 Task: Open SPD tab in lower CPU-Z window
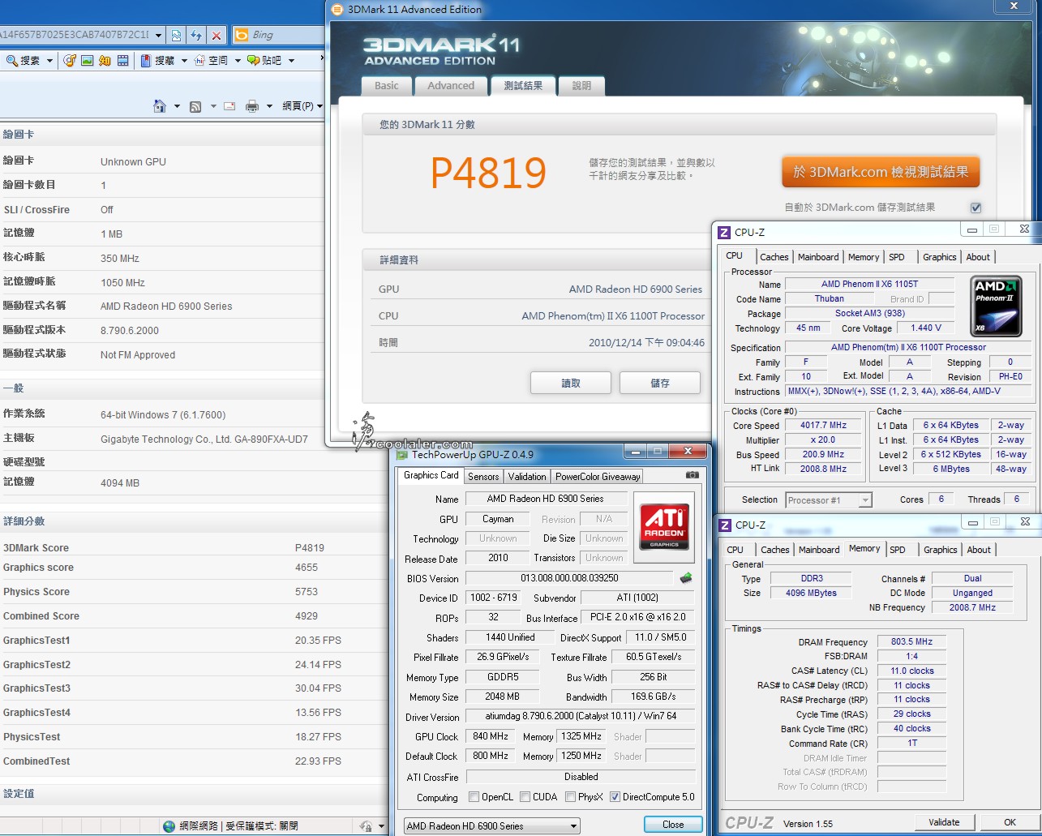(x=898, y=550)
